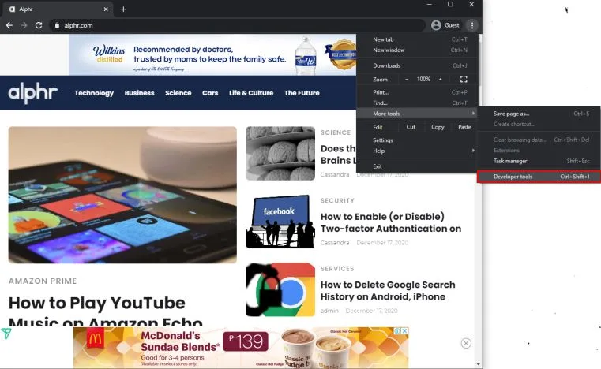Click the fullscreen icon in Zoom row
Viewport: 601px width, 369px height.
(x=464, y=79)
